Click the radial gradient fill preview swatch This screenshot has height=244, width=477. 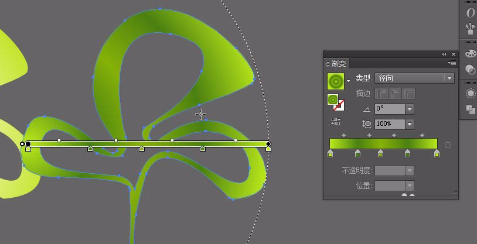pos(336,81)
